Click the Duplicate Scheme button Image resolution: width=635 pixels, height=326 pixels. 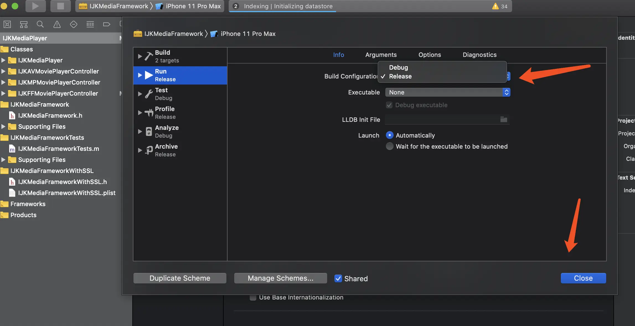tap(180, 278)
